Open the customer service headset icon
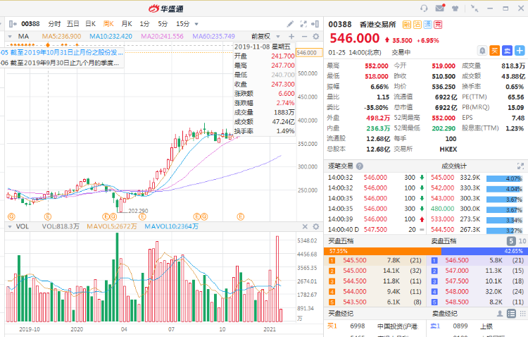 (424, 8)
